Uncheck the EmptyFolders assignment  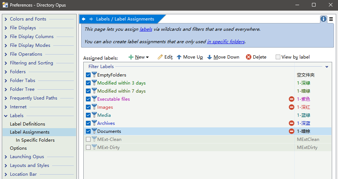(x=88, y=75)
